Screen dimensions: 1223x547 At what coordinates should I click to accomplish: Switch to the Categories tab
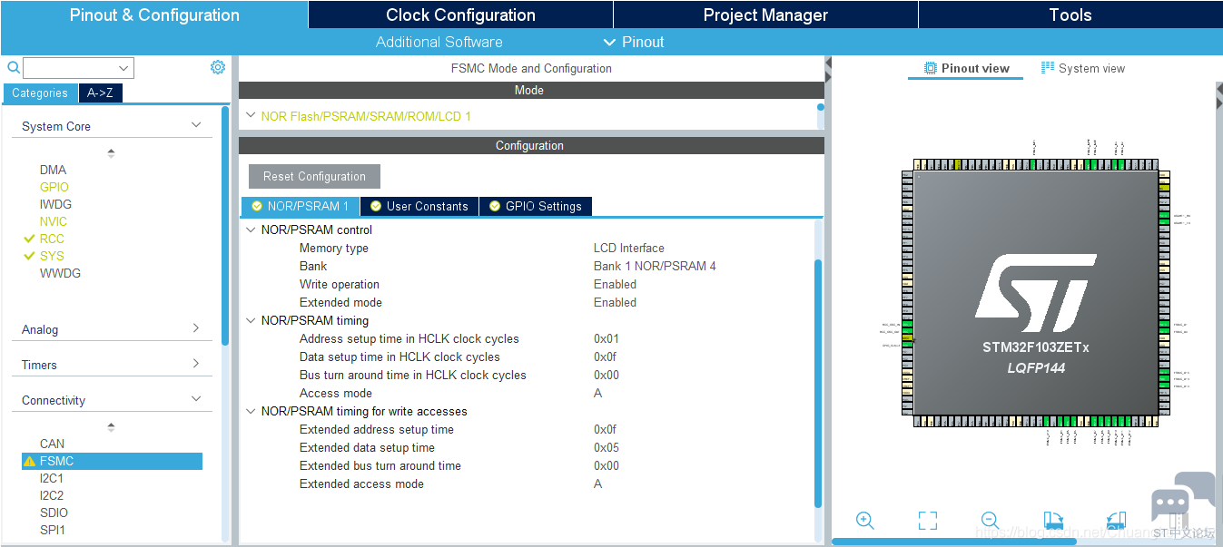40,93
